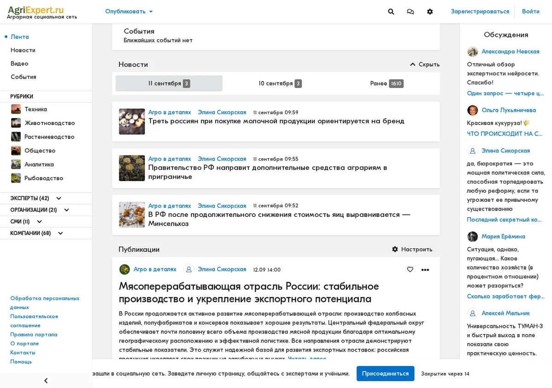
Task: Click Ольга Лукьяничева avatar in discussions
Action: (472, 110)
